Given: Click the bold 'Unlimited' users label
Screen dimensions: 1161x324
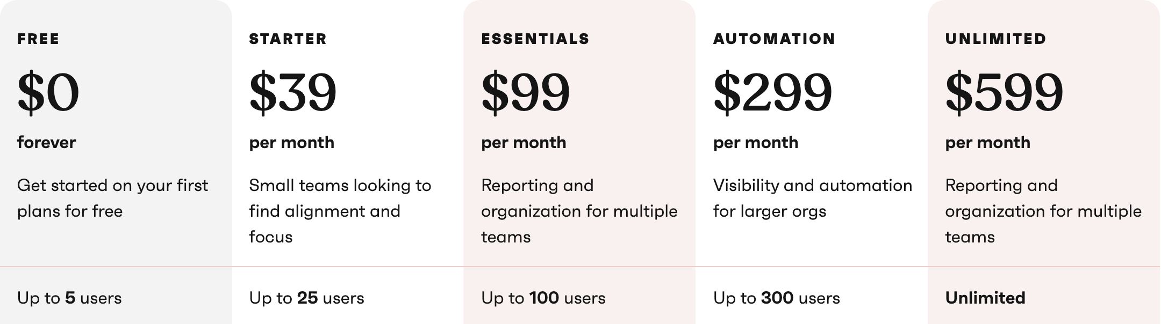Looking at the screenshot, I should pos(985,298).
